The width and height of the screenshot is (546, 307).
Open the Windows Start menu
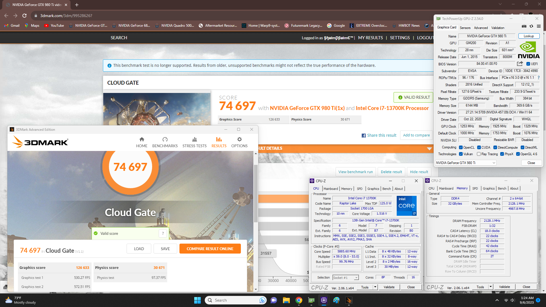coord(197,300)
